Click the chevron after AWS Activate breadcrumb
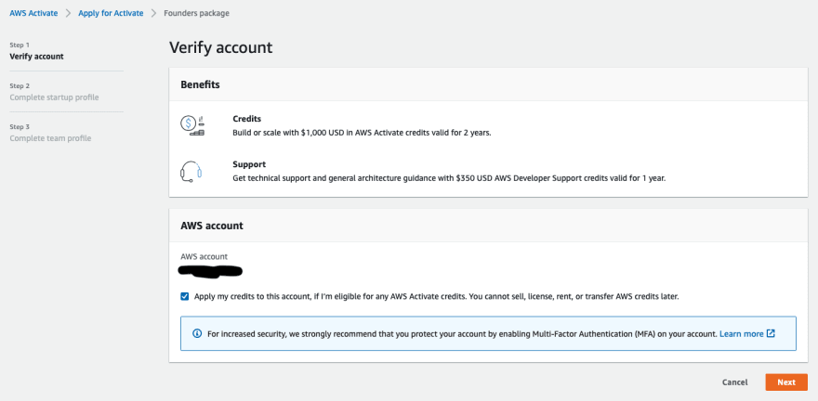 click(x=68, y=13)
